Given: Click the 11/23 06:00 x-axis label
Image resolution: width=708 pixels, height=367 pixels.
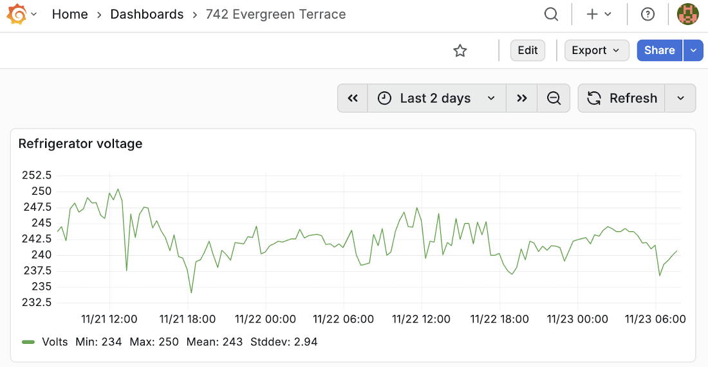Looking at the screenshot, I should tap(655, 319).
